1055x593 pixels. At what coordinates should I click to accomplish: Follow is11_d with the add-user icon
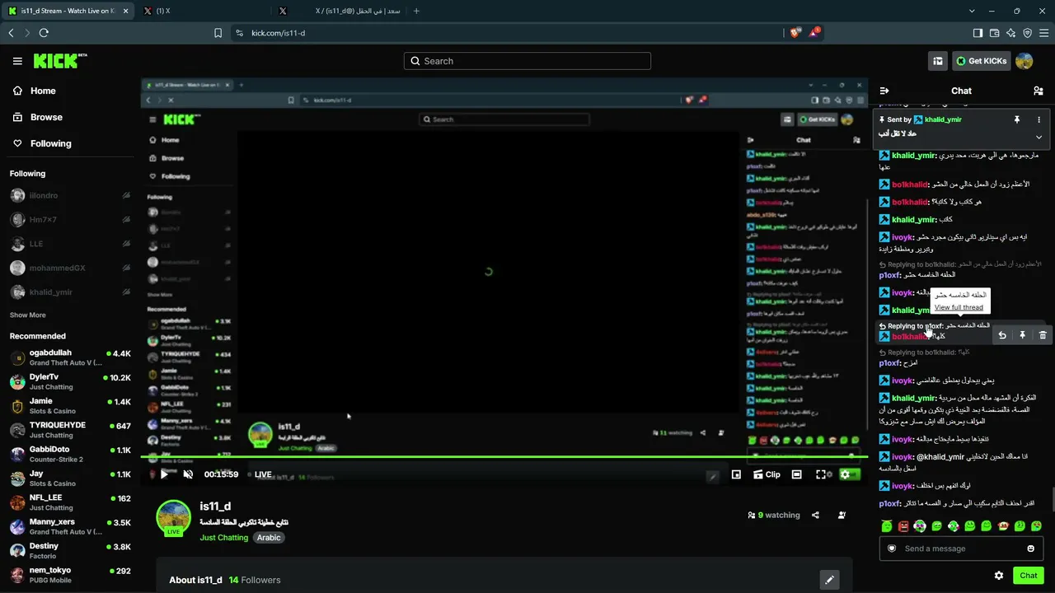click(x=842, y=516)
